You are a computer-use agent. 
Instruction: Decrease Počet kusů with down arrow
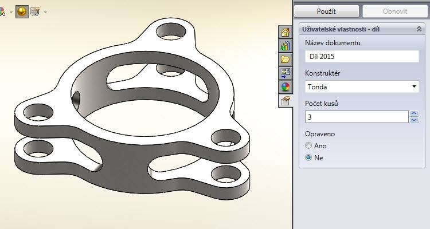414,120
